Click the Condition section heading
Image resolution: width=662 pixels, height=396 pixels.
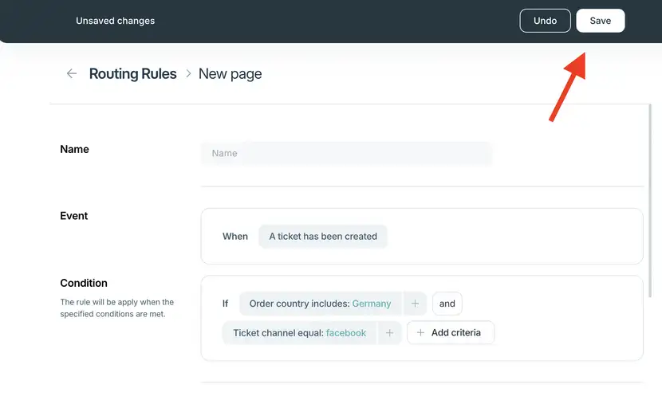click(x=84, y=283)
